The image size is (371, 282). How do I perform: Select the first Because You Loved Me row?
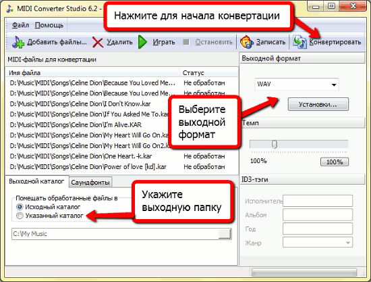coord(122,83)
